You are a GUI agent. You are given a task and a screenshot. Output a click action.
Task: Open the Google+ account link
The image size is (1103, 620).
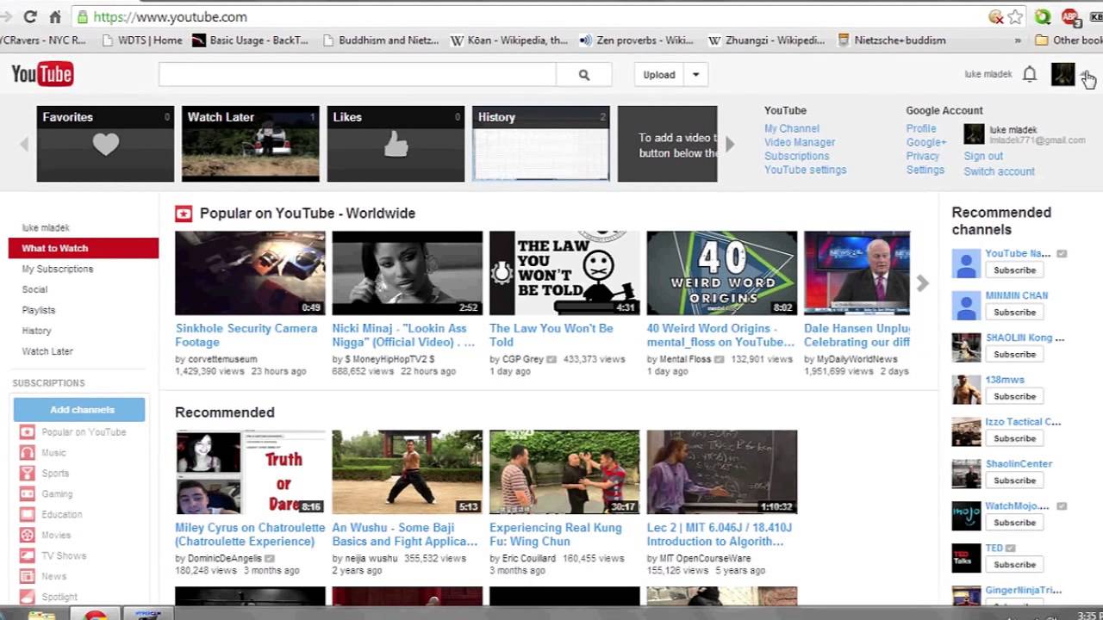coord(926,142)
